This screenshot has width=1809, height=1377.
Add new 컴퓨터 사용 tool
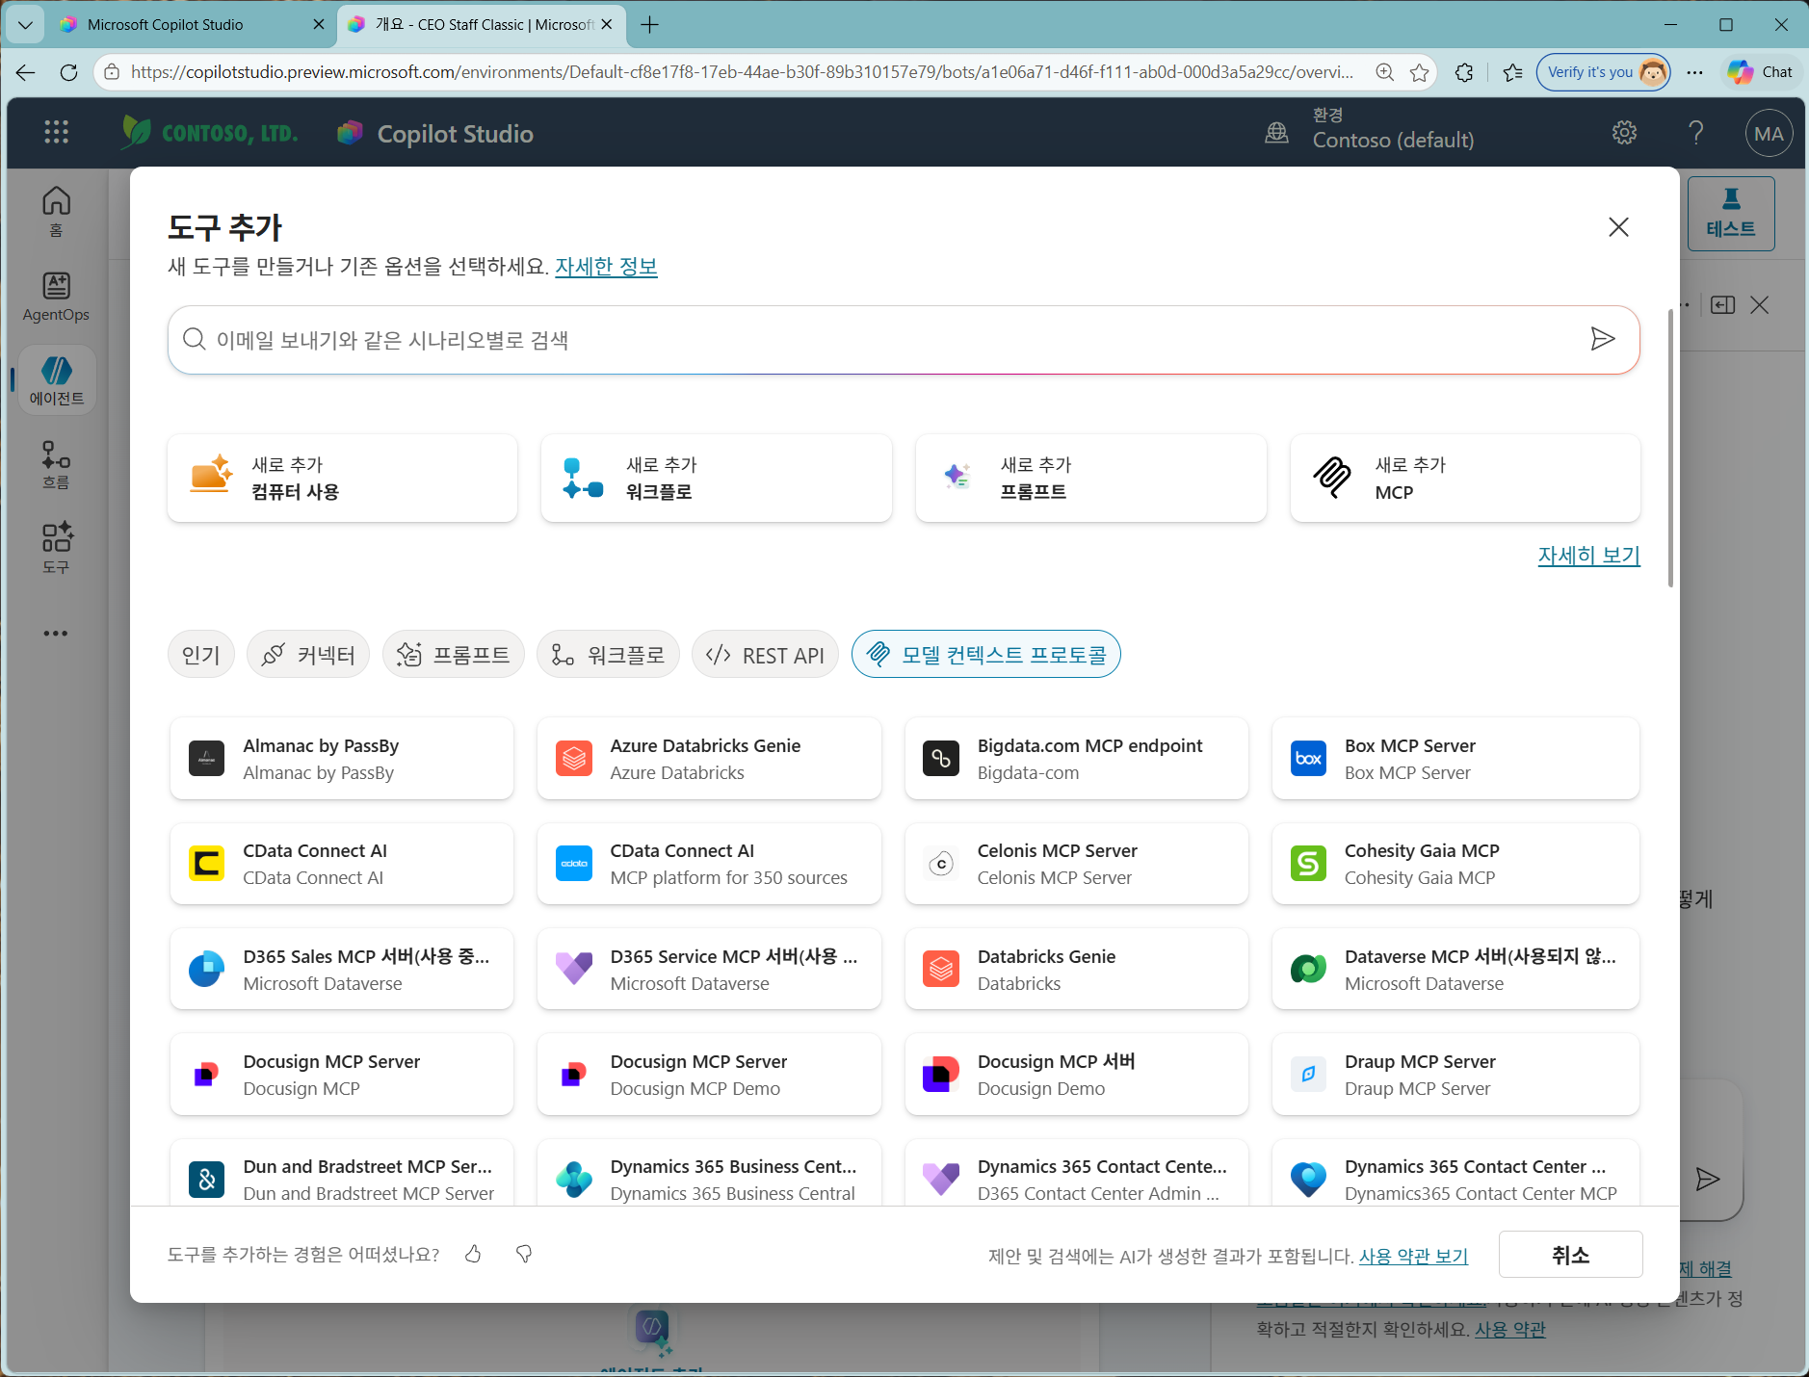pos(342,479)
